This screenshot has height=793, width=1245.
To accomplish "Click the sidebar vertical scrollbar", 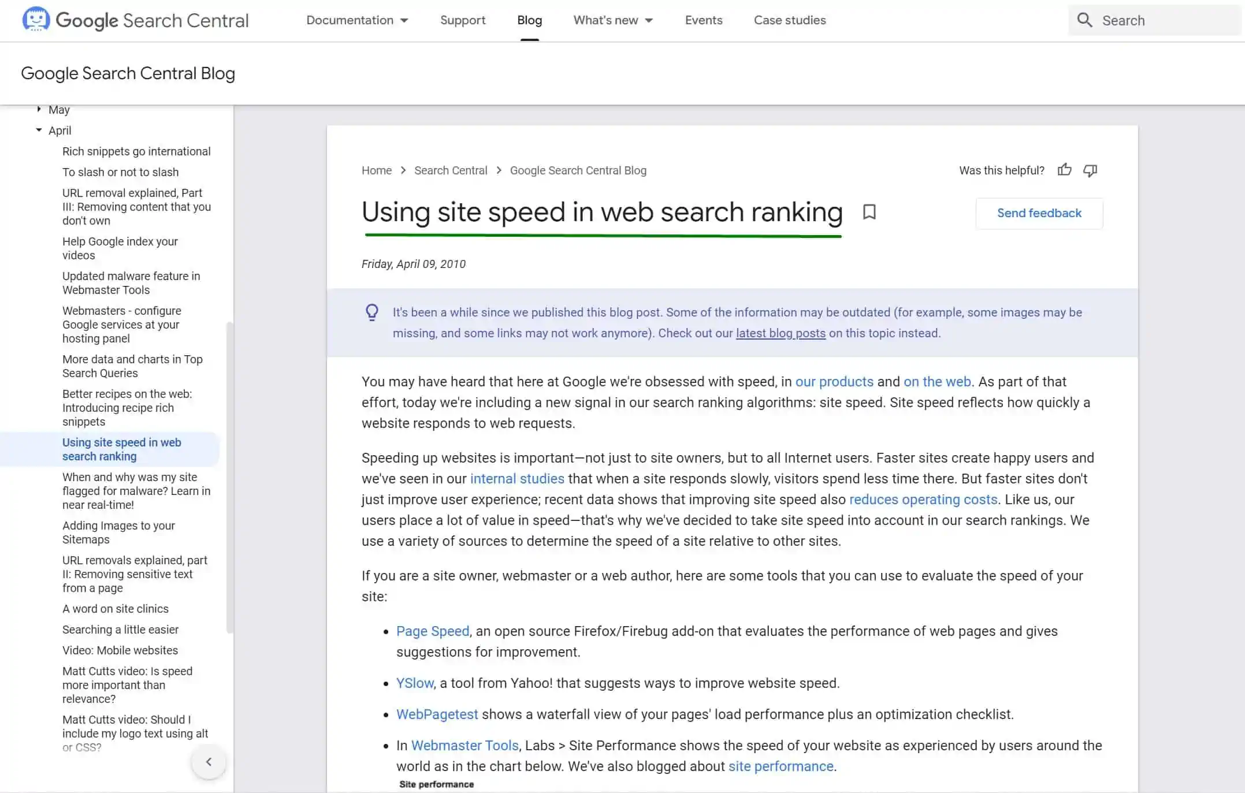I will tap(230, 476).
